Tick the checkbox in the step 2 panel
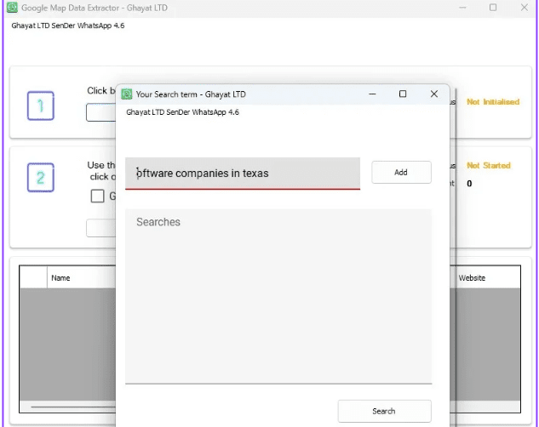The height and width of the screenshot is (427, 539). coord(98,196)
